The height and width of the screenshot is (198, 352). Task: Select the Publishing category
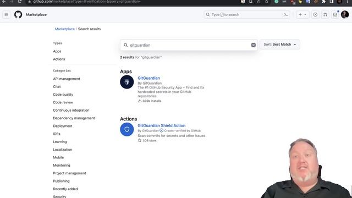pos(61,181)
